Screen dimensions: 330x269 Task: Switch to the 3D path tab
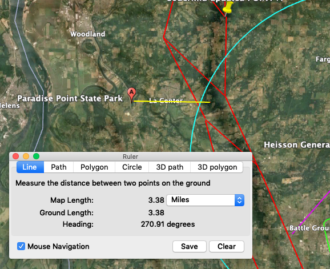pos(170,167)
